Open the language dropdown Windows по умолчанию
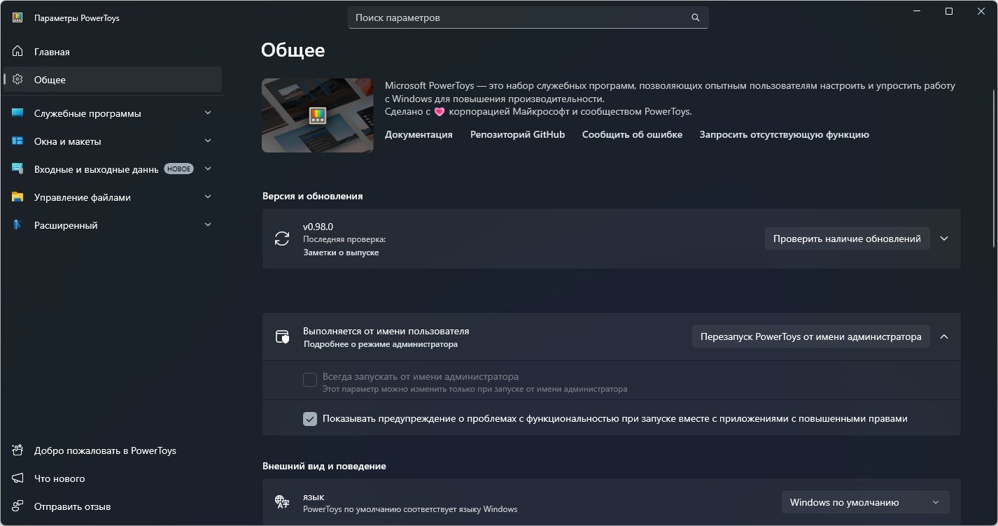 click(865, 502)
